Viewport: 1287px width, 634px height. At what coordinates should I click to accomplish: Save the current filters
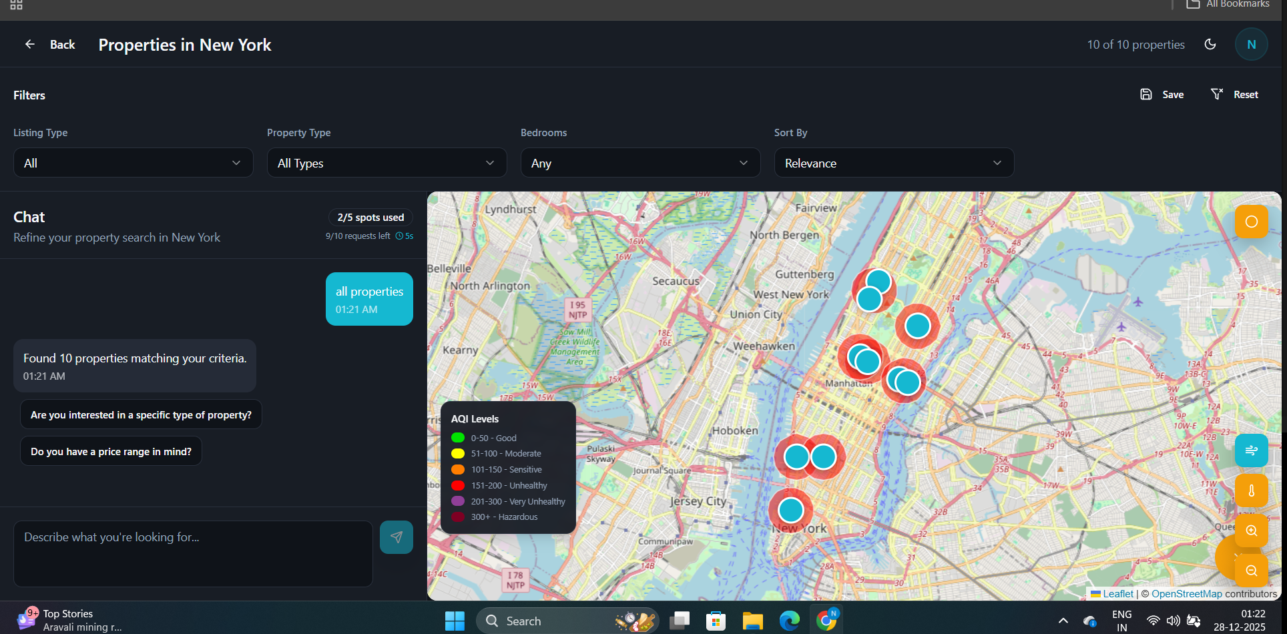click(x=1162, y=94)
